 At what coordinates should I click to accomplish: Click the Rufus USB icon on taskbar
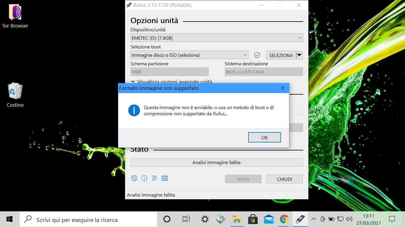pyautogui.click(x=300, y=219)
